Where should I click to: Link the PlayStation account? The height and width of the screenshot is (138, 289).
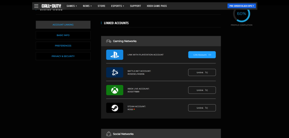click(202, 55)
